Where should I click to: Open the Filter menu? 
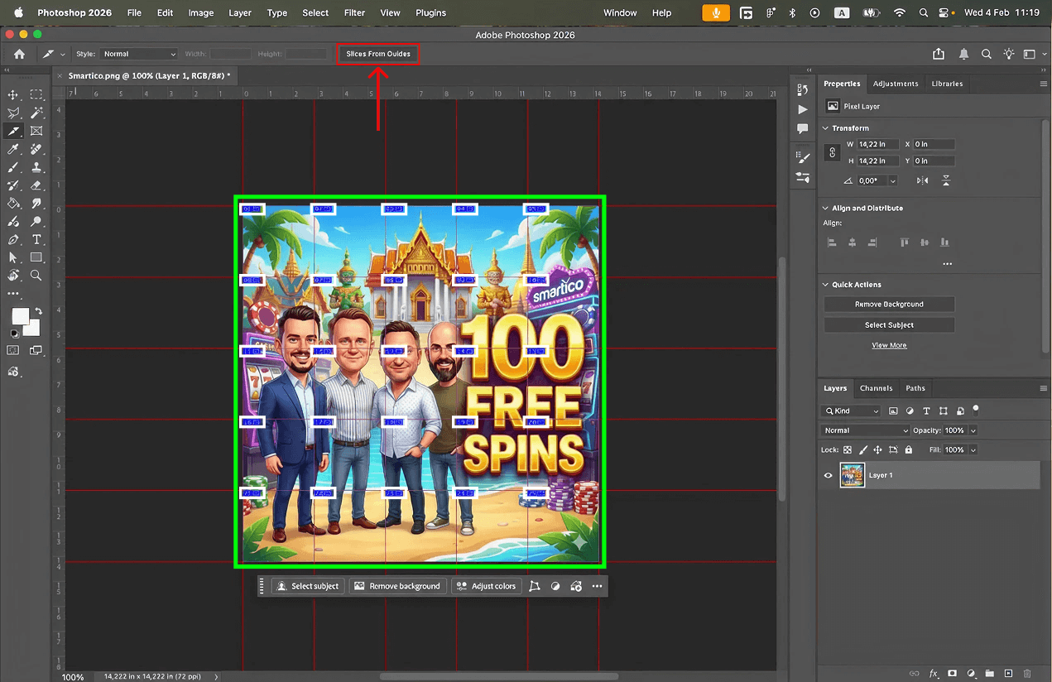click(x=354, y=12)
